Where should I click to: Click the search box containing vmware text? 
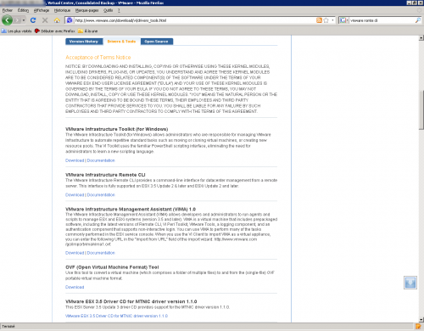[x=382, y=20]
